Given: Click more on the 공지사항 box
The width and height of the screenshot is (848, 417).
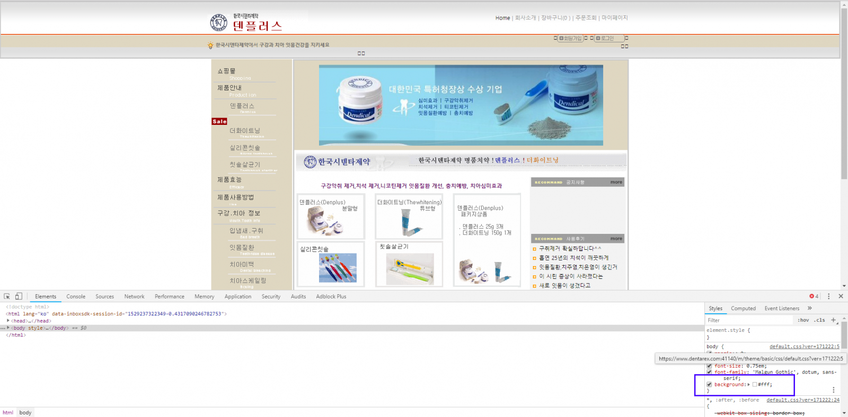Looking at the screenshot, I should click(616, 182).
